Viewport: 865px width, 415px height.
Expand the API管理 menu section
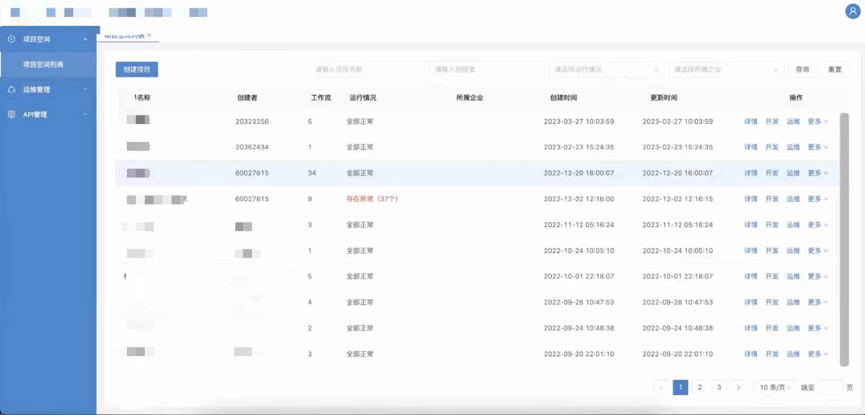pos(85,114)
